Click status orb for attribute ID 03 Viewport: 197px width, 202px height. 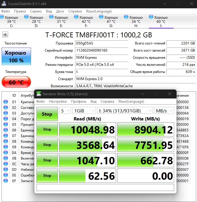point(6,113)
